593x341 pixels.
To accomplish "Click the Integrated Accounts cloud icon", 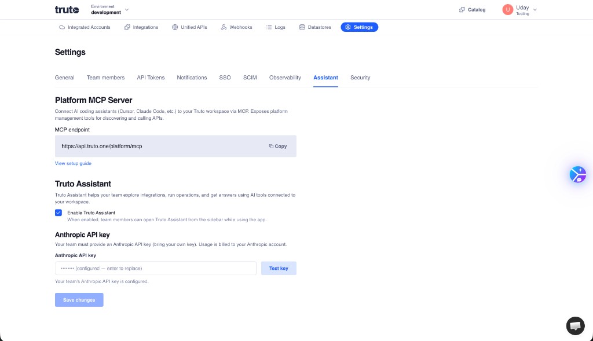I will (62, 27).
